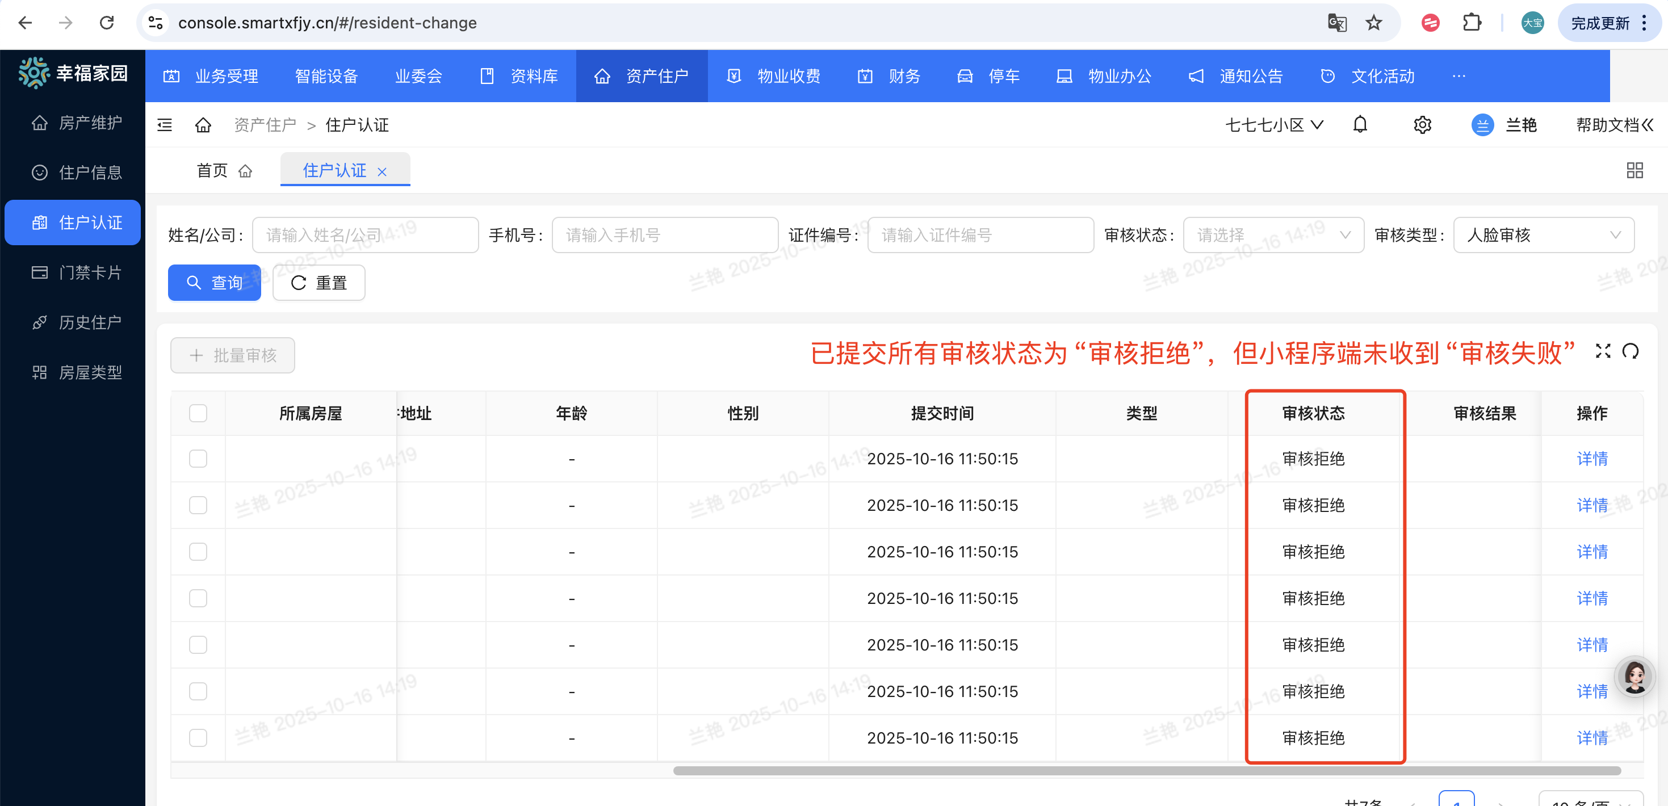This screenshot has height=806, width=1668.
Task: Toggle the select-all checkbox in the table header
Action: pos(198,413)
